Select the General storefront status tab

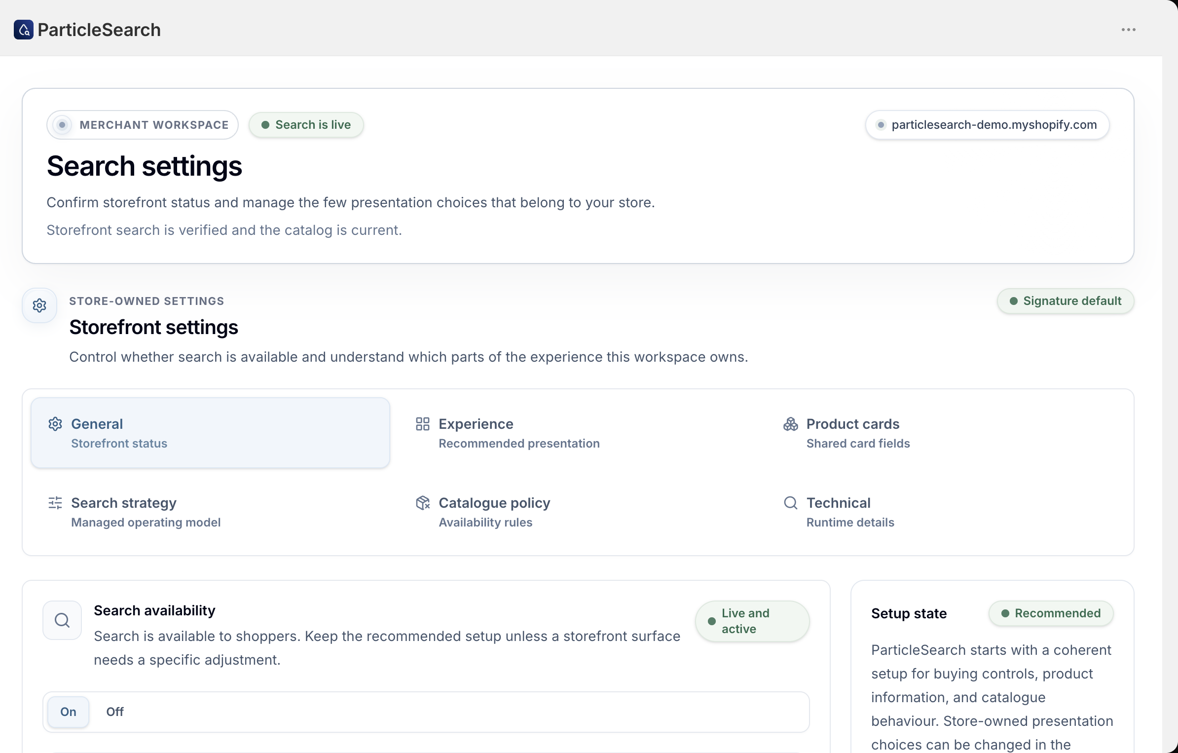(x=210, y=433)
